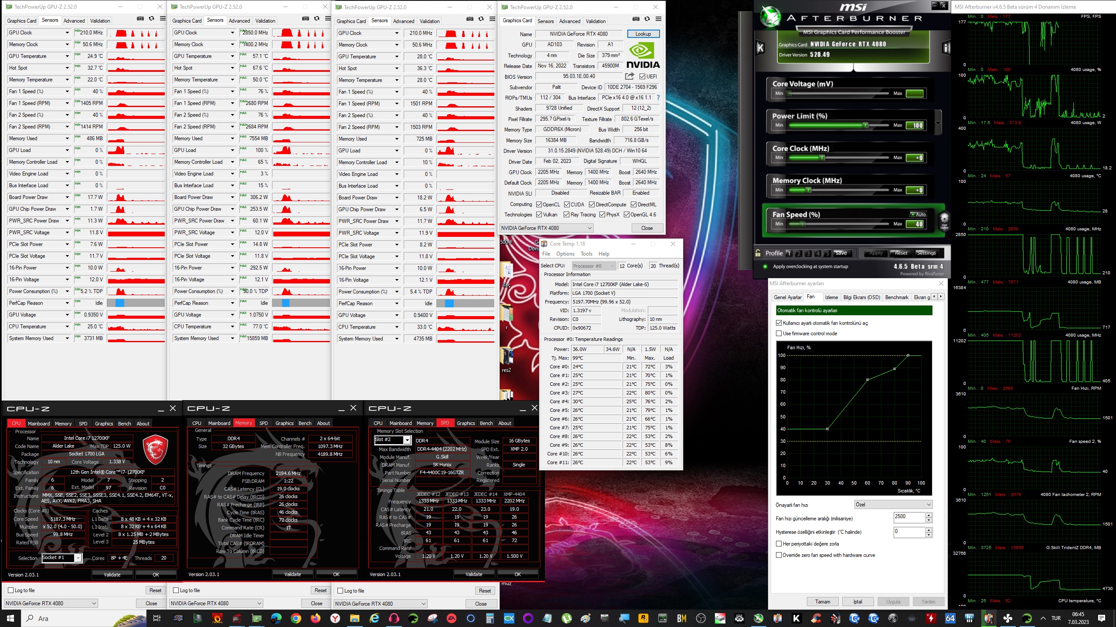Click Tamam in Afterburner settings
1116x627 pixels.
pos(823,602)
